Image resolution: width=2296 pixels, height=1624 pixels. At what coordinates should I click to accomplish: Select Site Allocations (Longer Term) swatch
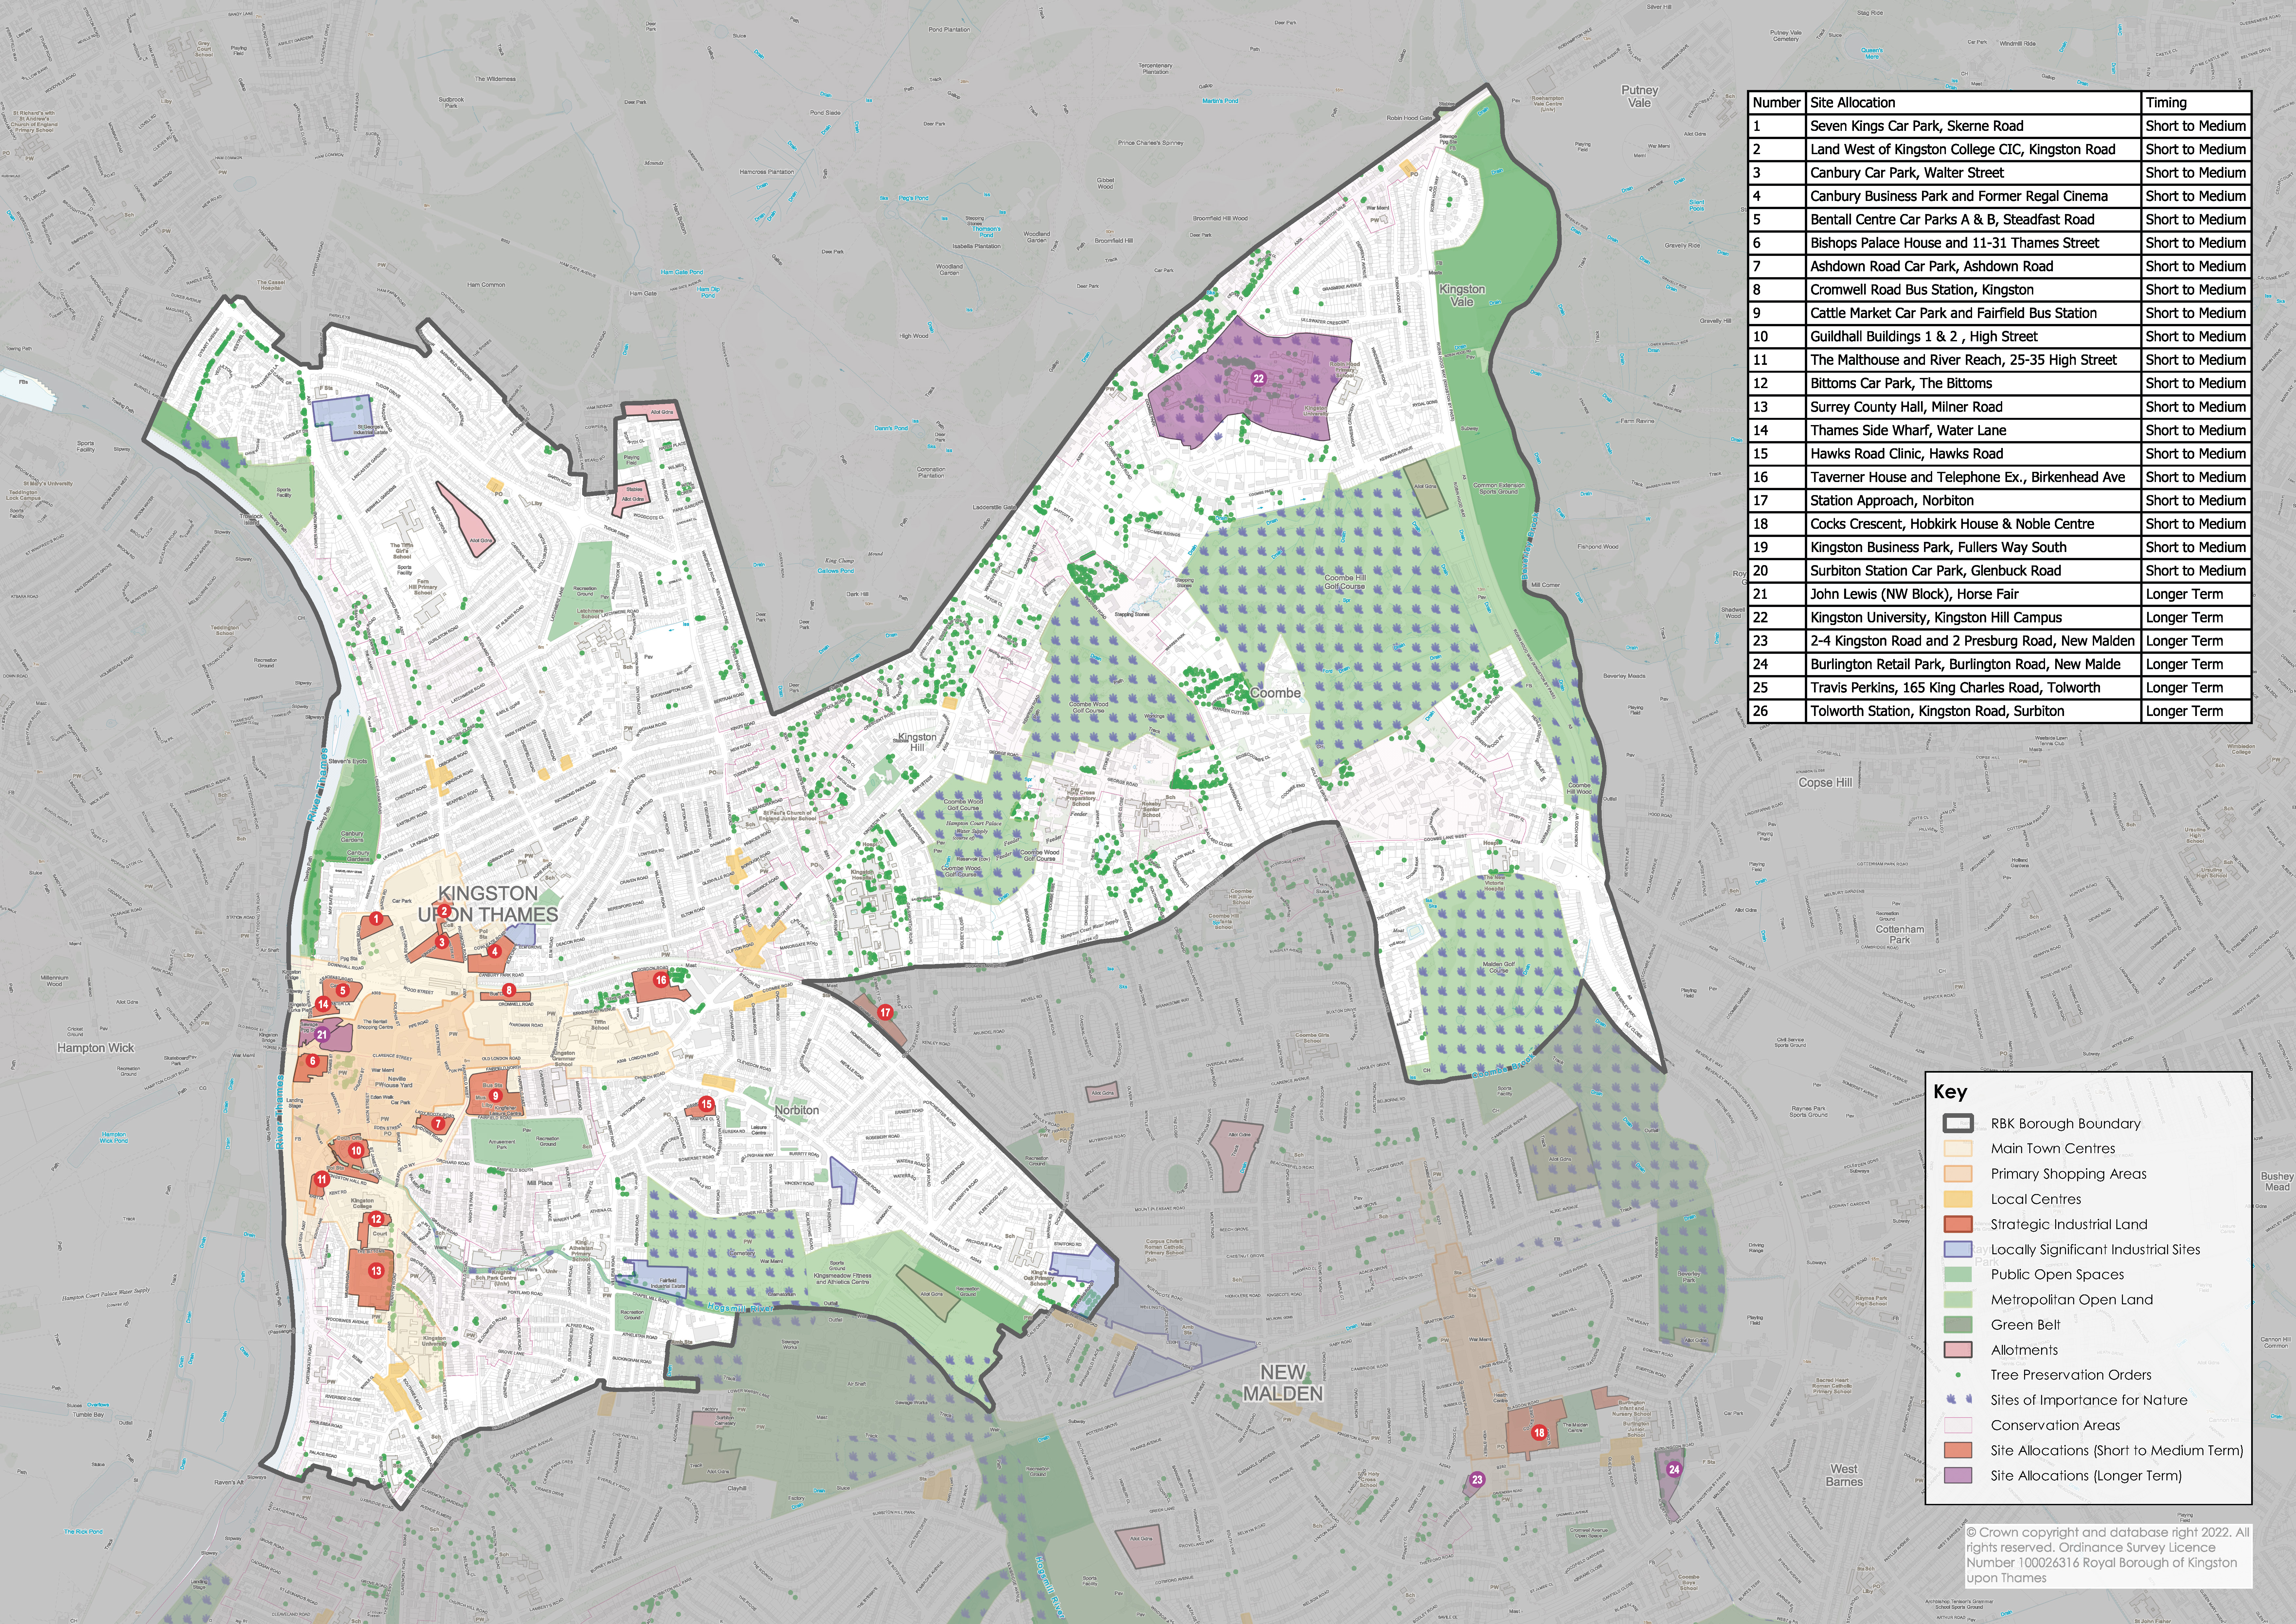click(x=1958, y=1475)
